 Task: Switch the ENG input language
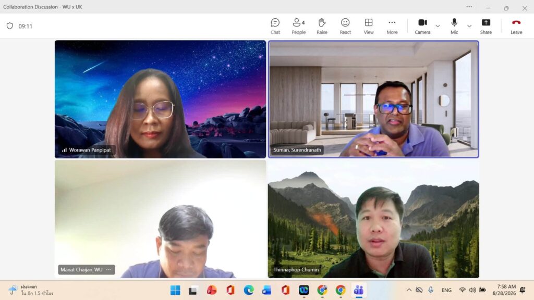[446, 290]
